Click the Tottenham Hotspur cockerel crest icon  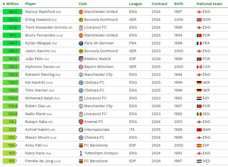coord(81,153)
